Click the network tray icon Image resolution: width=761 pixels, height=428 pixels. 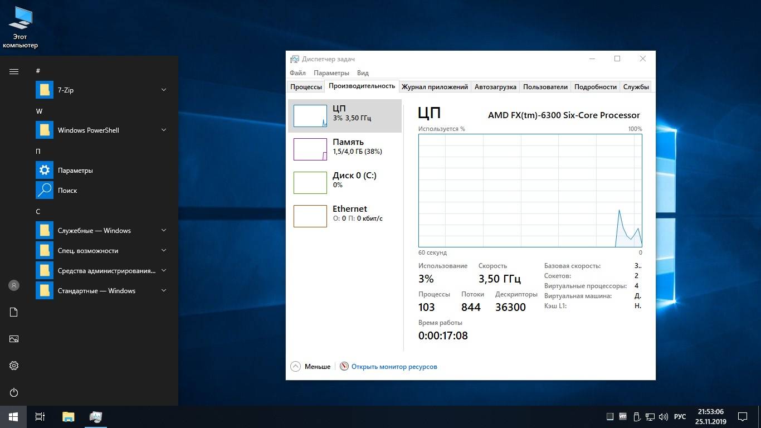pyautogui.click(x=650, y=417)
